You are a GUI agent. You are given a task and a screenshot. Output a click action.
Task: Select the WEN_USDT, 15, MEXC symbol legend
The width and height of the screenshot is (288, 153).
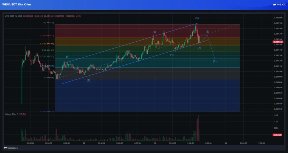13,16
